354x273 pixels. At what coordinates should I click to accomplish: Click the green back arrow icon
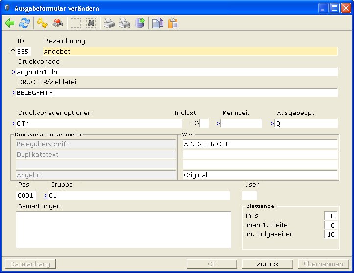tap(9, 23)
